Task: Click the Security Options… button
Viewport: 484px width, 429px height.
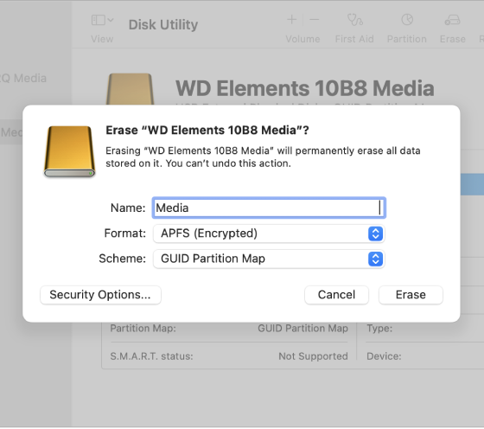Action: pos(100,295)
